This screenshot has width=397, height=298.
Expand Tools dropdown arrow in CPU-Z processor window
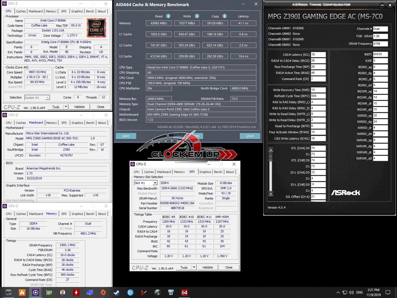66,107
